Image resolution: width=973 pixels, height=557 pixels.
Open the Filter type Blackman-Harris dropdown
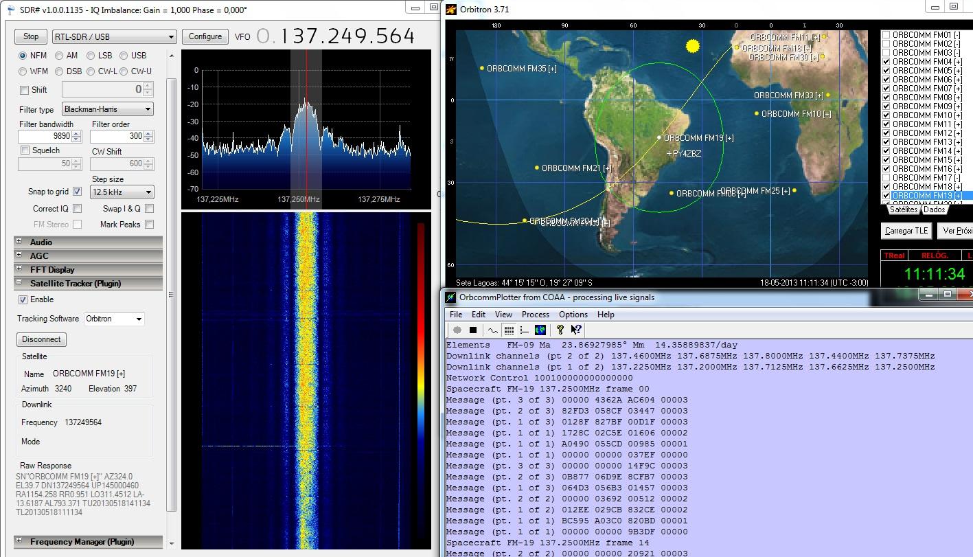tap(108, 109)
